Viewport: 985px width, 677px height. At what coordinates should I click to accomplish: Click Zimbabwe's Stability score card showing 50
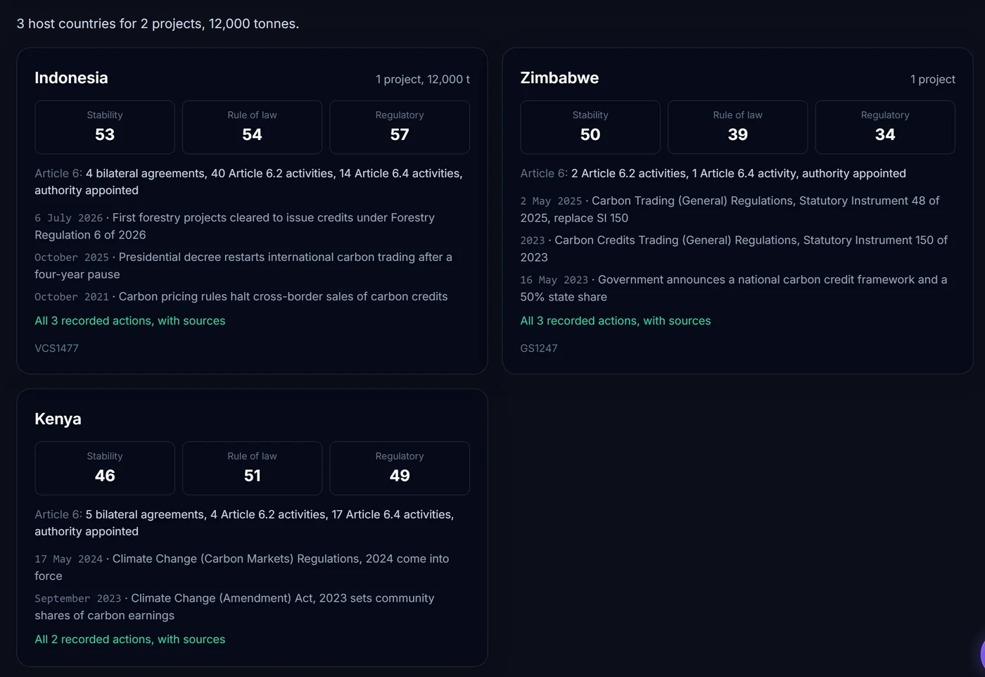pyautogui.click(x=590, y=127)
